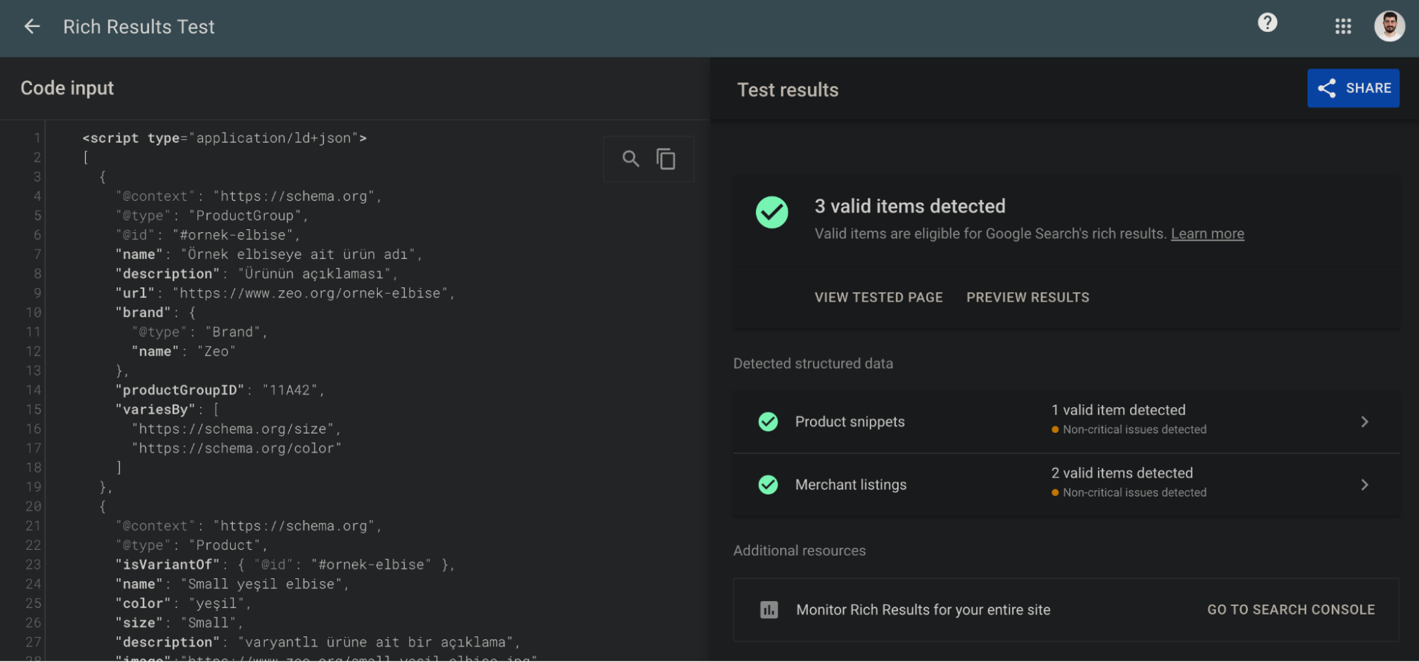Screen dimensions: 1419x662
Task: Click the "Product" @type line
Action: (192, 545)
